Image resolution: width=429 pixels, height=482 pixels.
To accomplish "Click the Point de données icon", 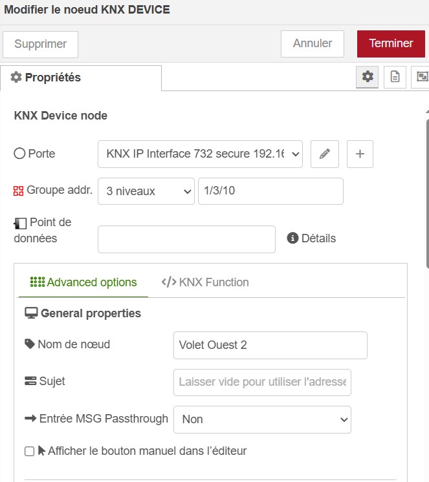I will coord(20,223).
